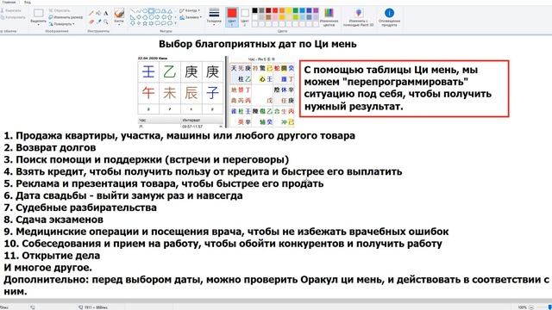Choose the straight Line shape
The width and height of the screenshot is (552, 310).
pos(133,11)
